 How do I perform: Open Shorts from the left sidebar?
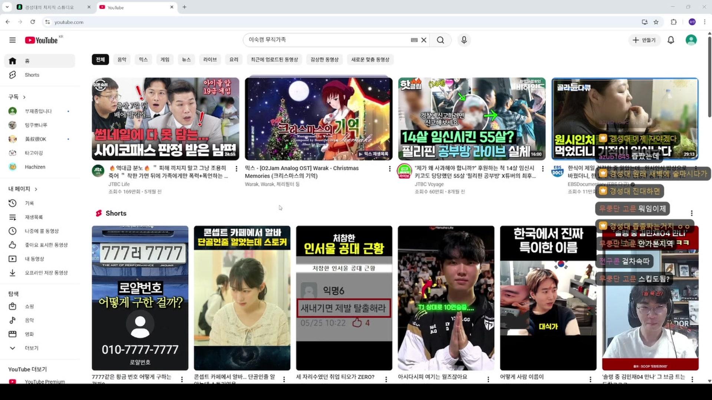click(x=32, y=75)
